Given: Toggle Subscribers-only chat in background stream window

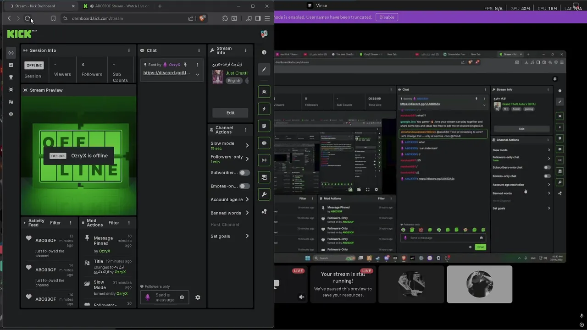Looking at the screenshot, I should pos(547,167).
